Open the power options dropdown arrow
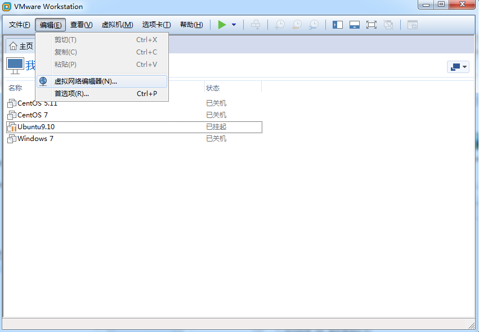Viewport: 479px width, 332px height. (234, 25)
